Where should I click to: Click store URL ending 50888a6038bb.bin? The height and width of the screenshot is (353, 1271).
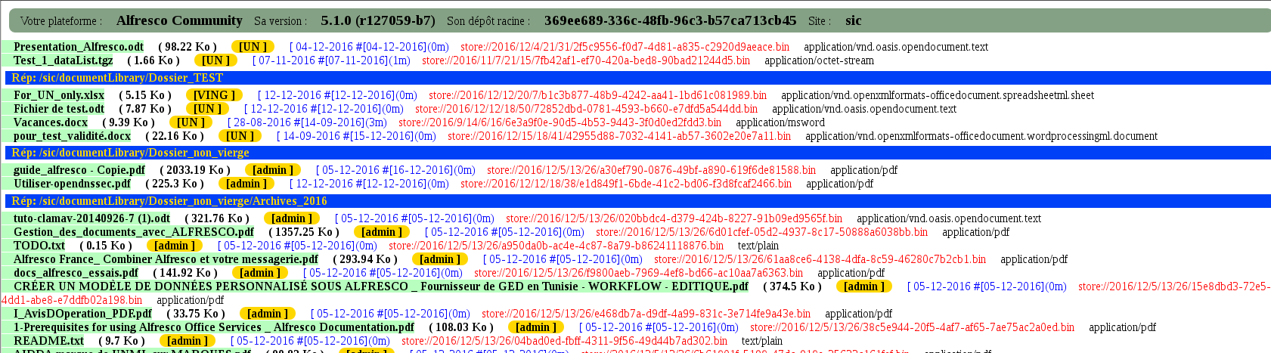click(x=762, y=232)
